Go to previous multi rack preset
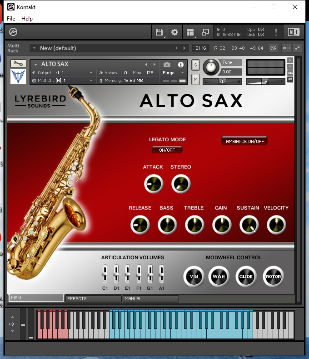The height and width of the screenshot is (359, 309). pos(176,48)
